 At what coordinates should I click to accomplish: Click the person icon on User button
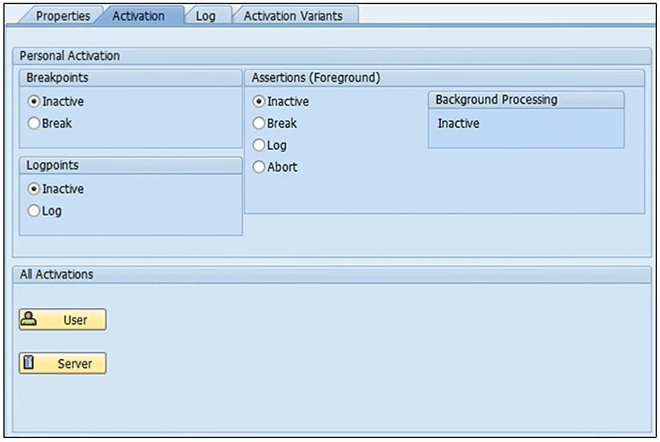click(x=30, y=319)
